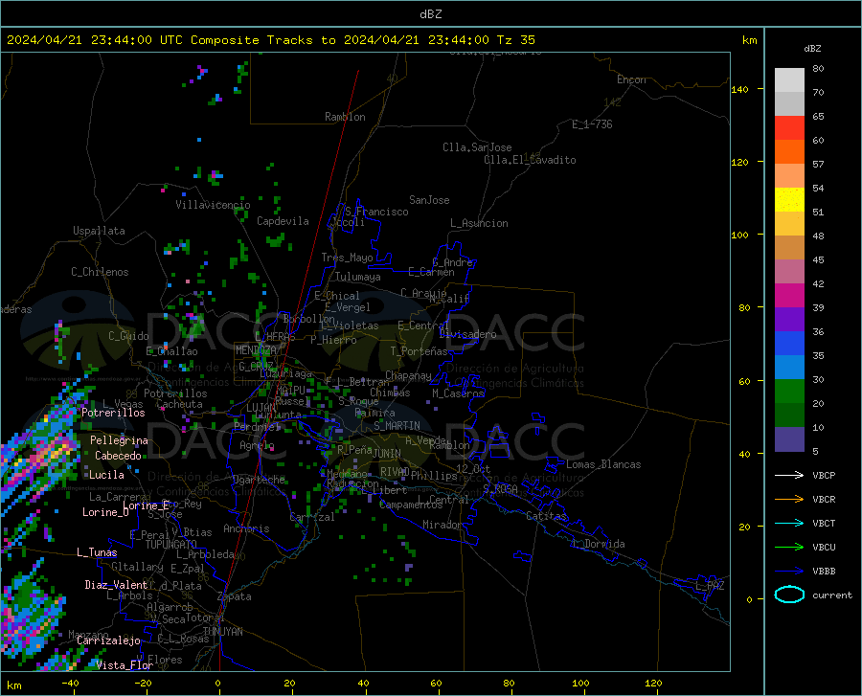Click the L_Dormida label
Viewport: 862px width, 696px height.
click(598, 544)
